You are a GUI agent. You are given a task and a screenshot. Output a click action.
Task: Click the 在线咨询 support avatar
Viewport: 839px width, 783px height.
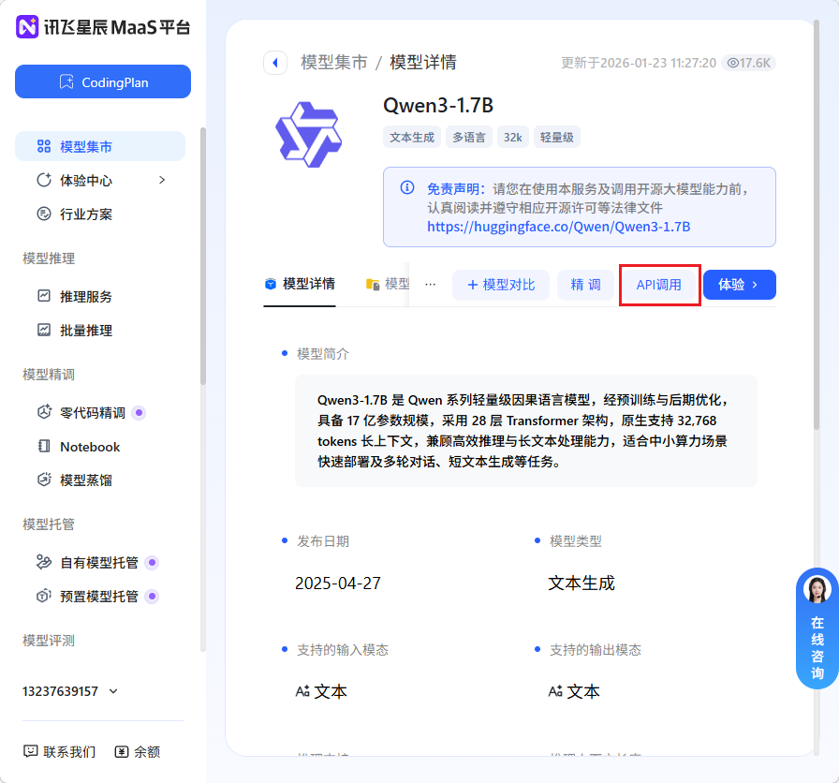coord(817,589)
